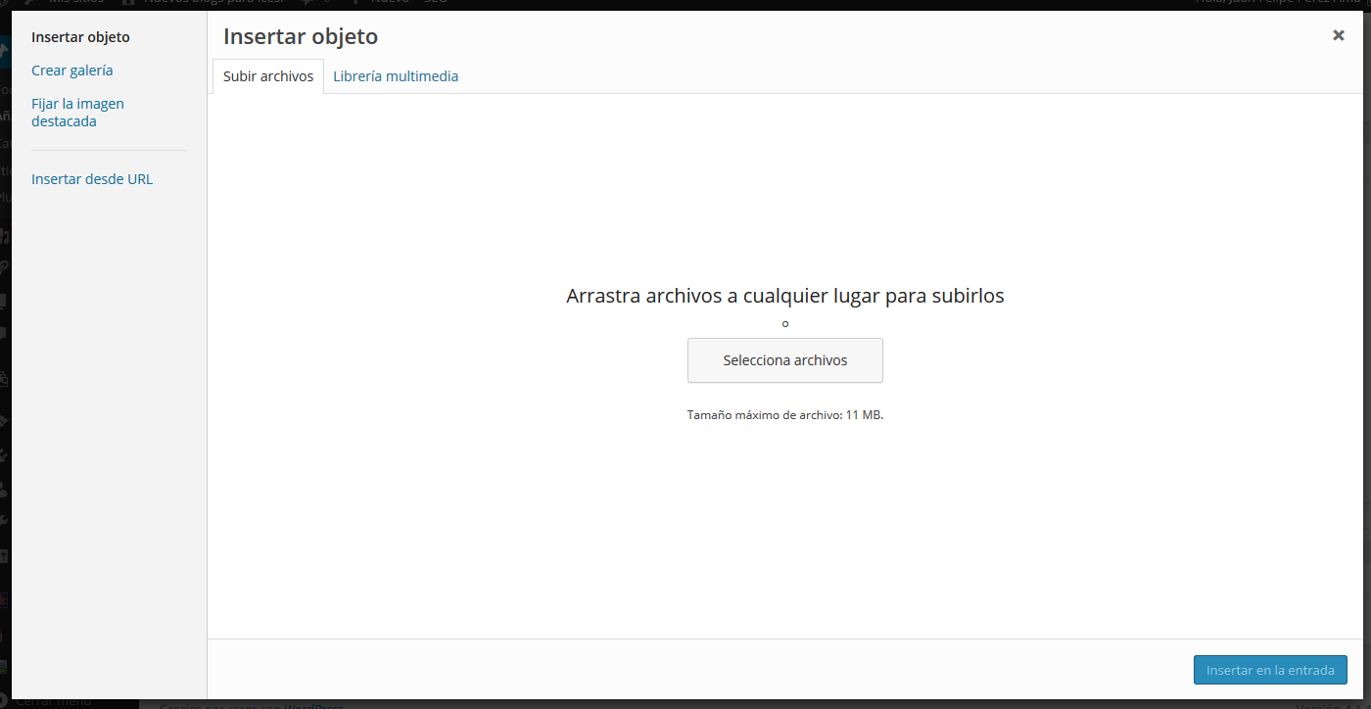Click the Tamaño máximo de archivo note
This screenshot has width=1371, height=709.
click(784, 415)
